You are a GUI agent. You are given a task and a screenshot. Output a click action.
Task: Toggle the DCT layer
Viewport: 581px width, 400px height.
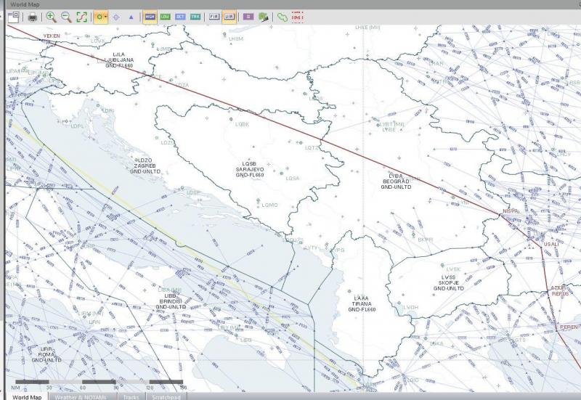tap(180, 17)
